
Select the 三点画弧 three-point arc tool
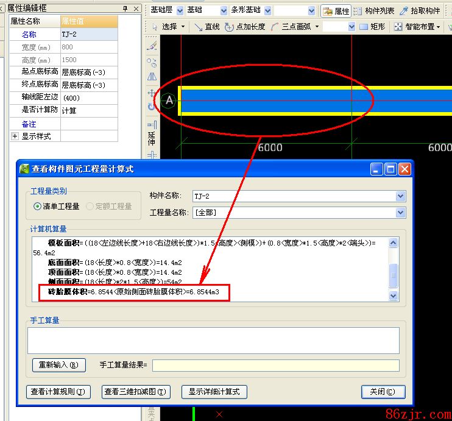[x=294, y=27]
